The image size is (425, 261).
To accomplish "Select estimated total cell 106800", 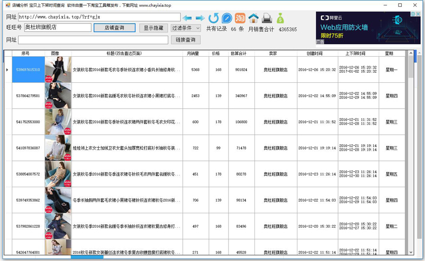I will [x=241, y=122].
